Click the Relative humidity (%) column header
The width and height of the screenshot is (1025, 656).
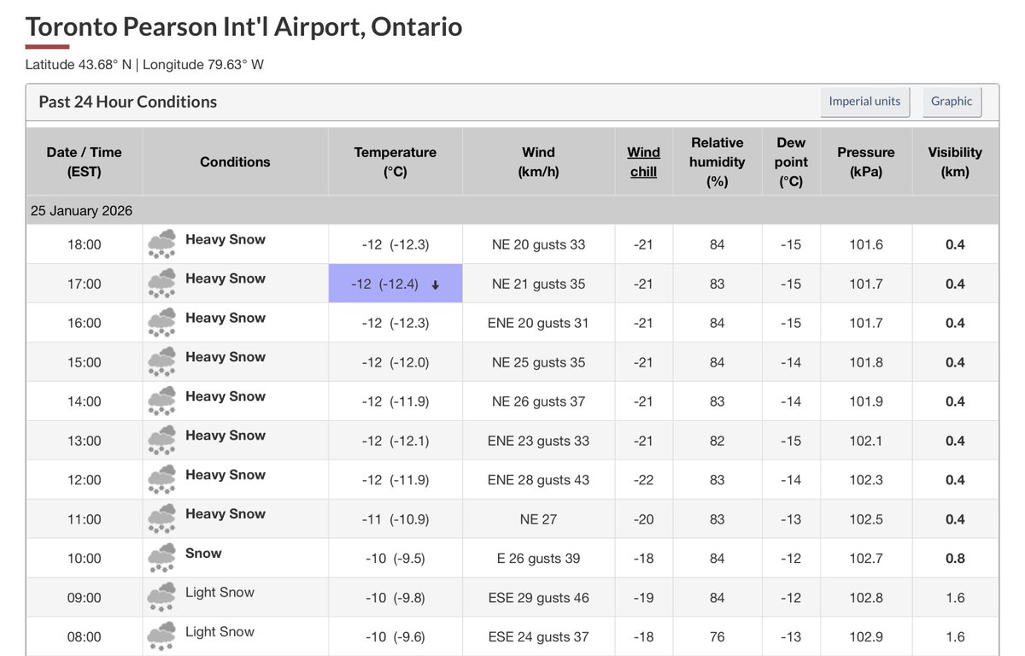coord(717,161)
